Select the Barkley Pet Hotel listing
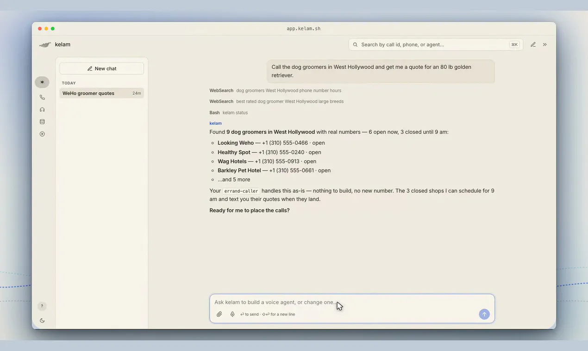This screenshot has width=588, height=351. tap(274, 170)
